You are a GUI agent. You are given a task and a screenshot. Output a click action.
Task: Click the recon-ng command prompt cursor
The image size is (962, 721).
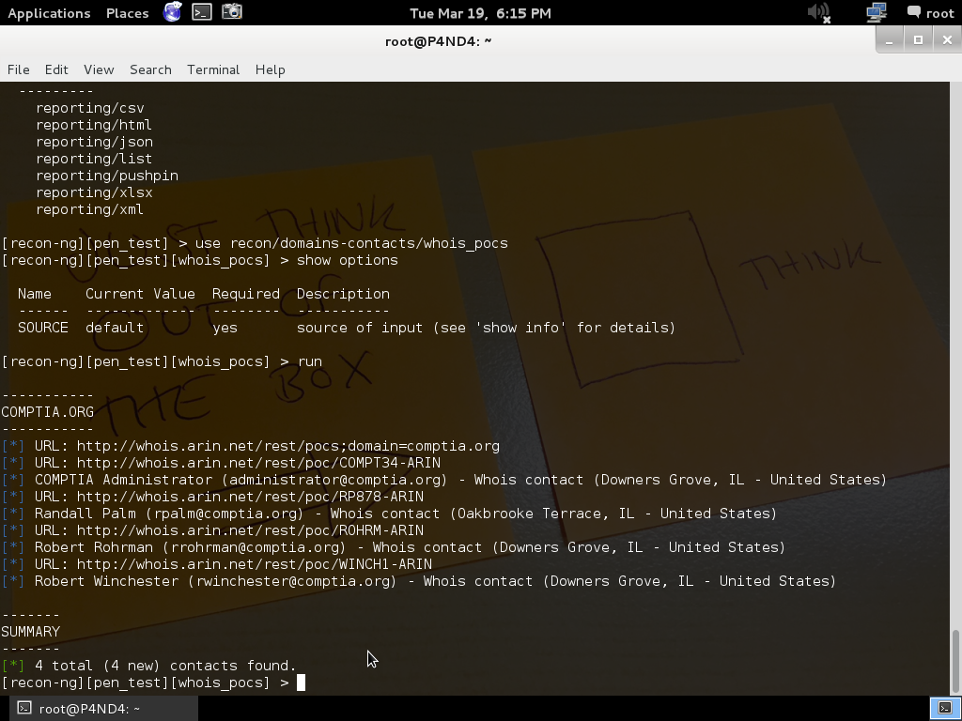tap(302, 683)
